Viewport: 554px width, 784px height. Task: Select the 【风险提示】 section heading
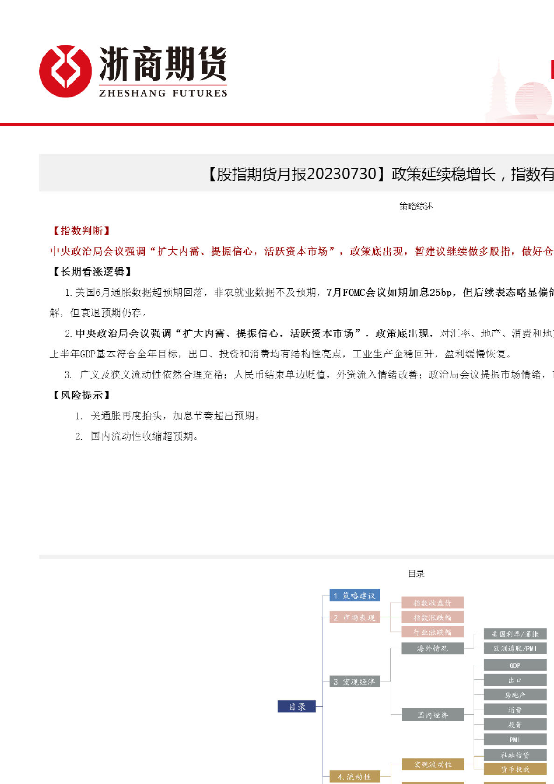tap(81, 395)
